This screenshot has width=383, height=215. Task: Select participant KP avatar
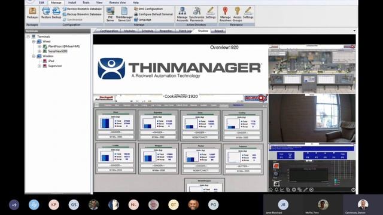point(54,205)
